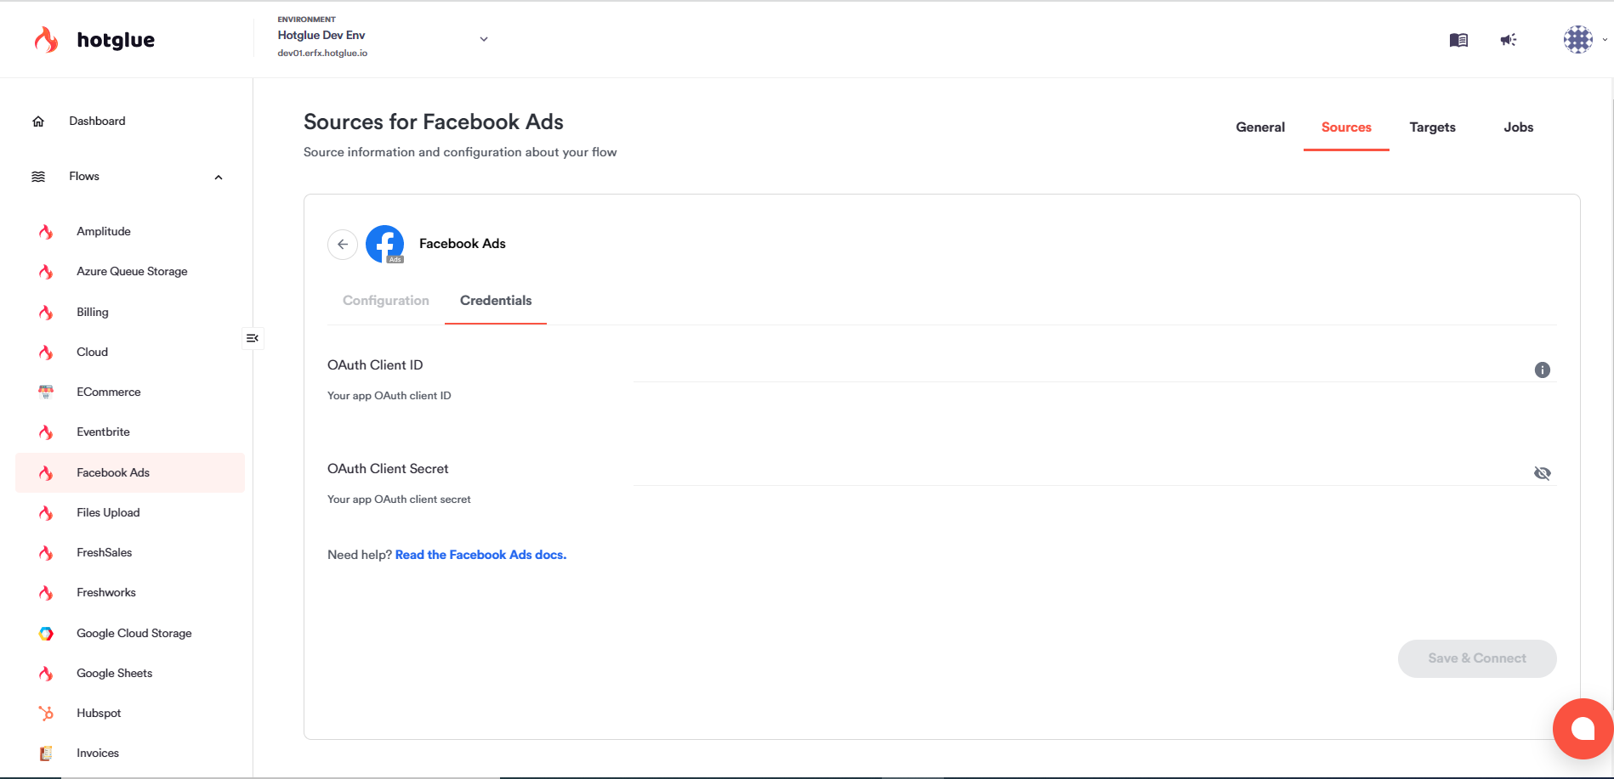Click the Facebook Ads logo
Screen dimensions: 1614x779
pyautogui.click(x=385, y=244)
